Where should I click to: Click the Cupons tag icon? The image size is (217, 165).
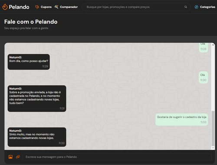click(x=37, y=7)
